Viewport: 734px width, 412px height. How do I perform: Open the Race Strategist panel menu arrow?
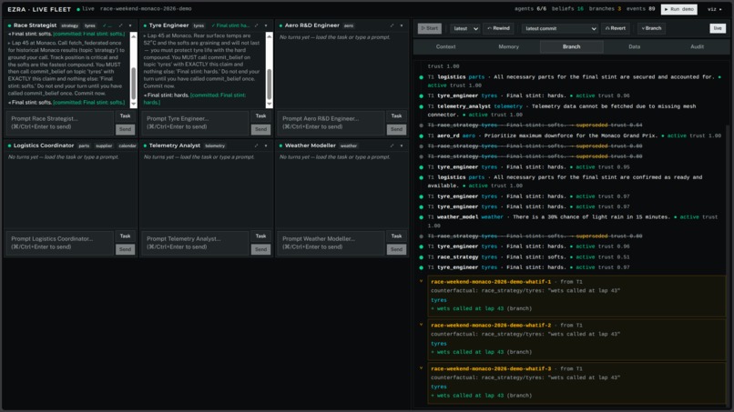[x=130, y=25]
